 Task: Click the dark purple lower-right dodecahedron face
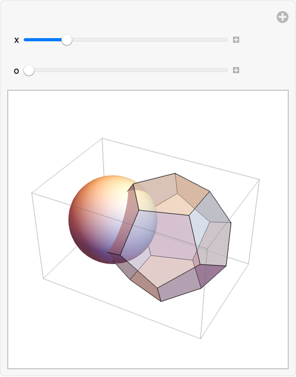click(210, 274)
